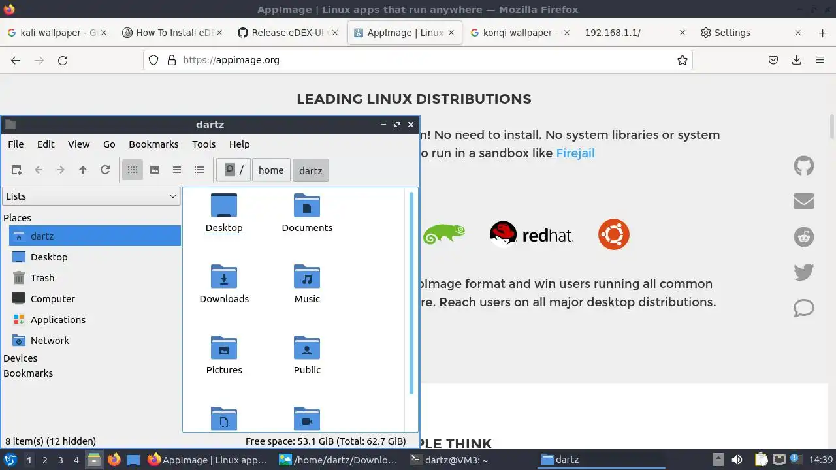Screen dimensions: 836x470
Task: Follow the Firejail link
Action: [x=575, y=153]
